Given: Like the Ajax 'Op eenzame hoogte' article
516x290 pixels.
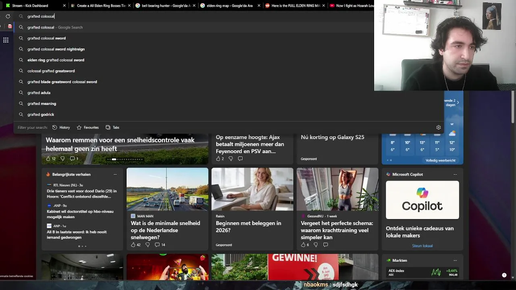Looking at the screenshot, I should 218,159.
